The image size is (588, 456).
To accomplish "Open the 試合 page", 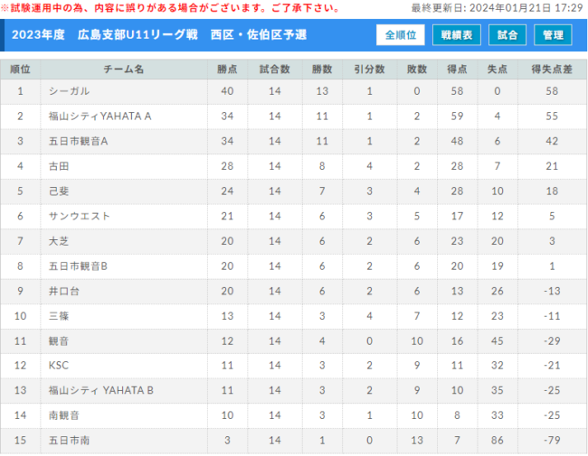I will pyautogui.click(x=507, y=35).
